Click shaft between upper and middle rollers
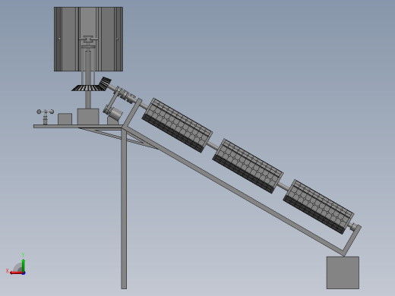Screen dimensions: 395x296 tap(213, 146)
